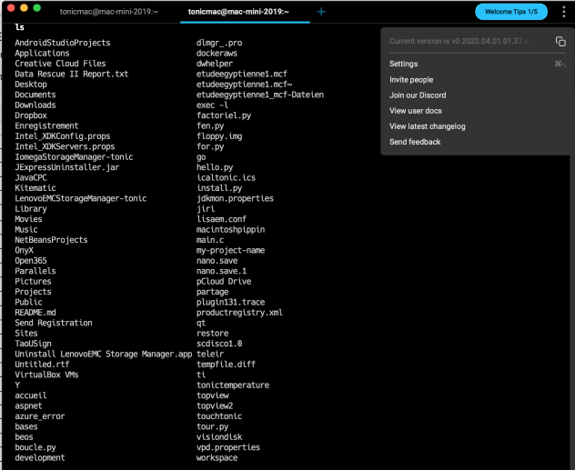
Task: Choose Invite people in the menu
Action: point(411,80)
